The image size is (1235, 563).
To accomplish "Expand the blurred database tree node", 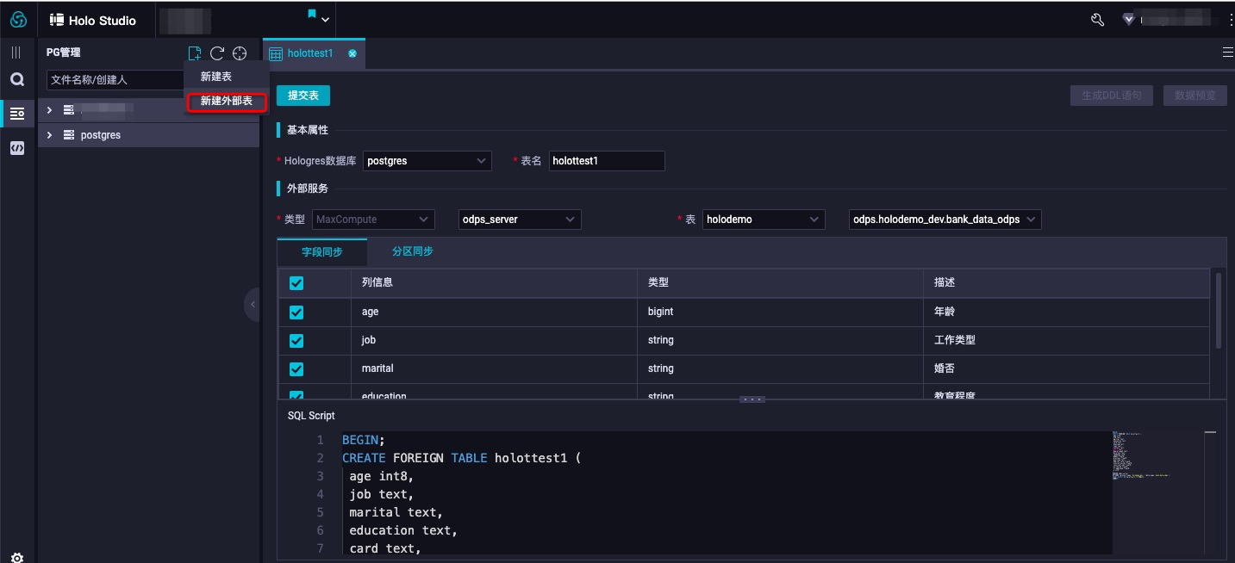I will coord(49,110).
